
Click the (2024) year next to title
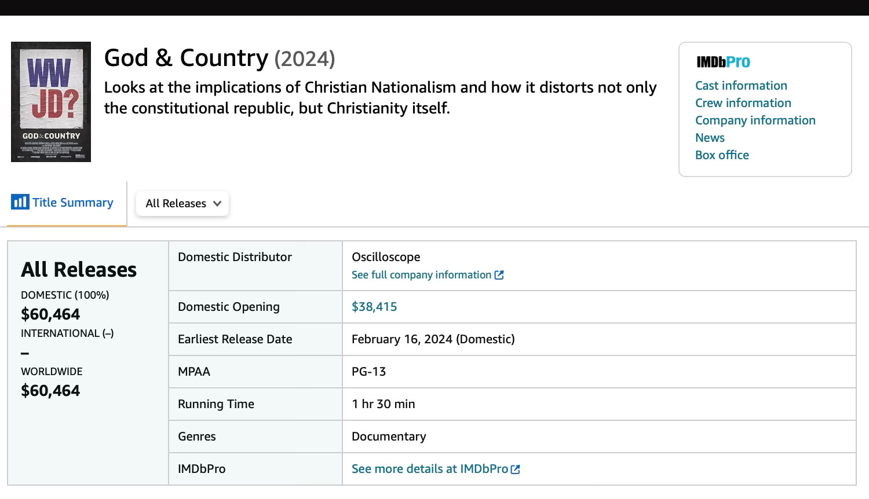[305, 59]
